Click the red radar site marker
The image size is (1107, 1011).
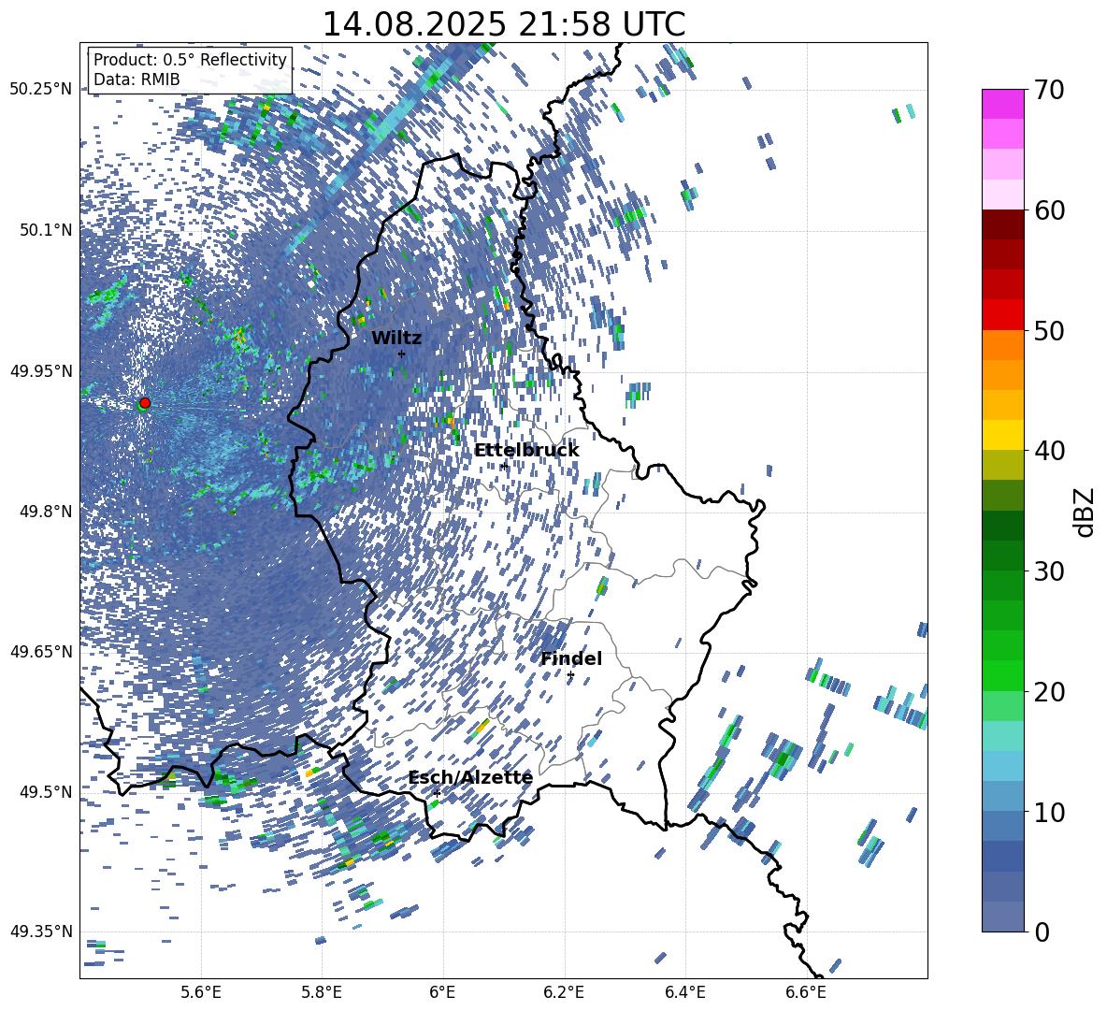click(x=145, y=402)
